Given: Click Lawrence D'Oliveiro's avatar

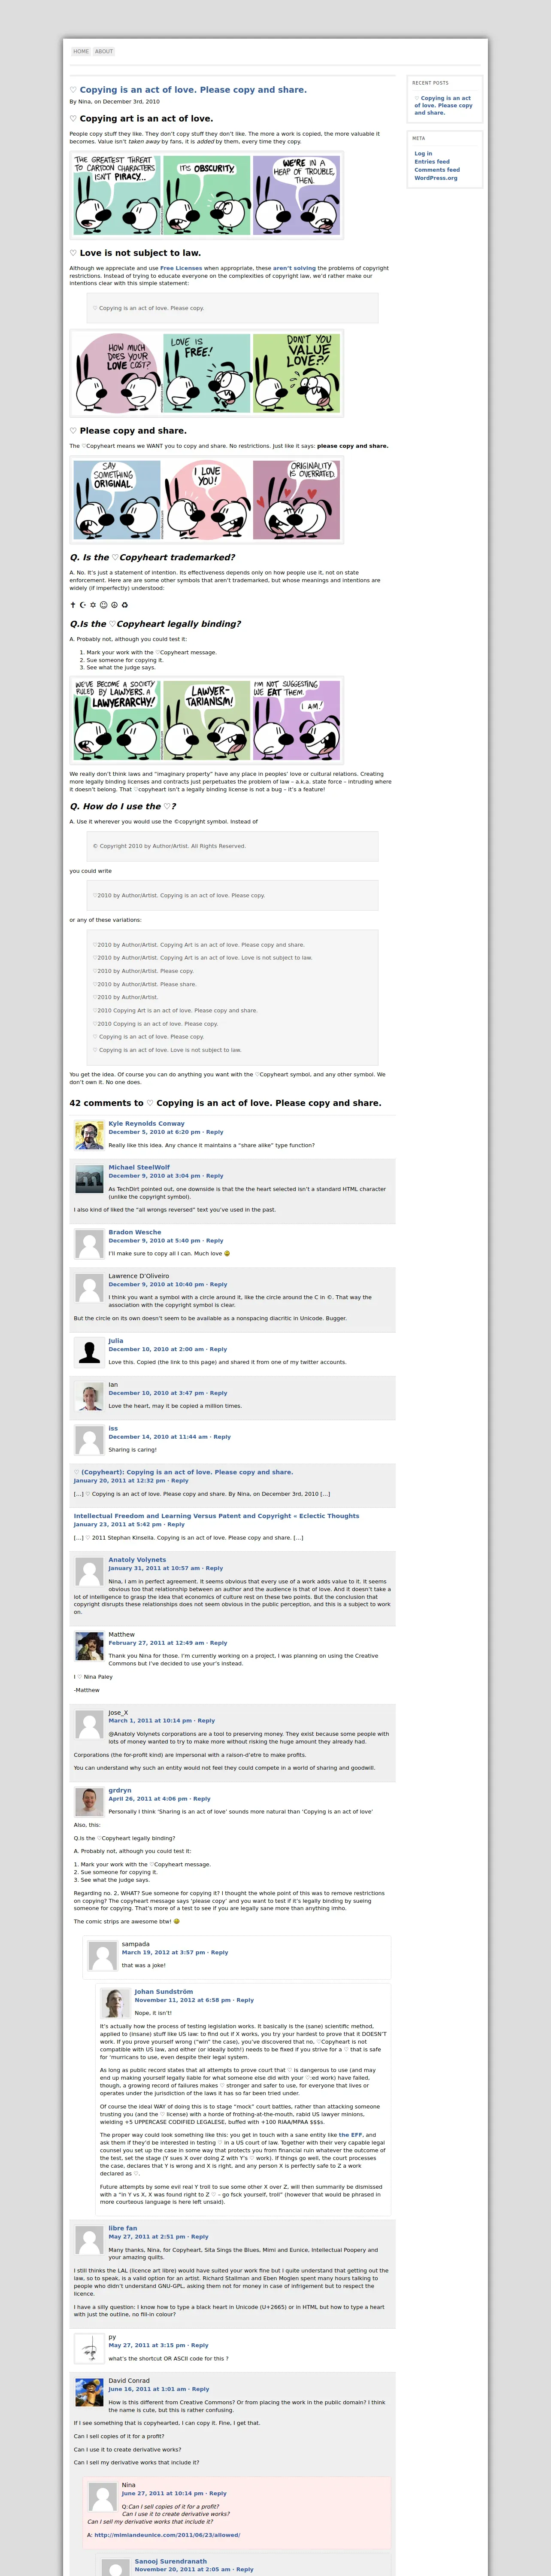Looking at the screenshot, I should (89, 1288).
